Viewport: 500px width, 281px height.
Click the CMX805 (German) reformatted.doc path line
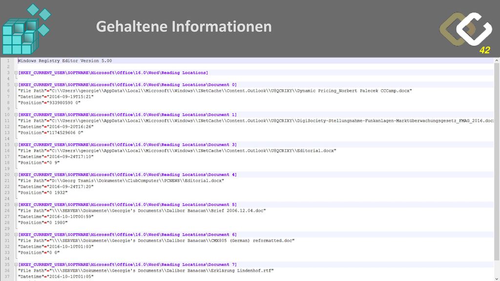[x=156, y=241]
